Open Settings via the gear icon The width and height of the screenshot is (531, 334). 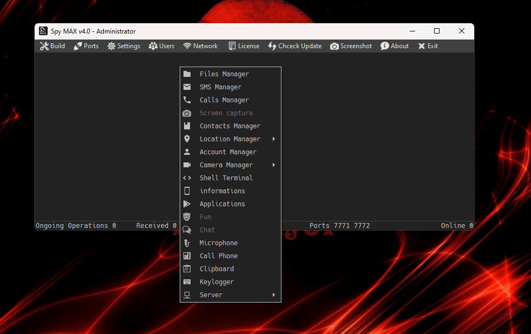(x=112, y=46)
